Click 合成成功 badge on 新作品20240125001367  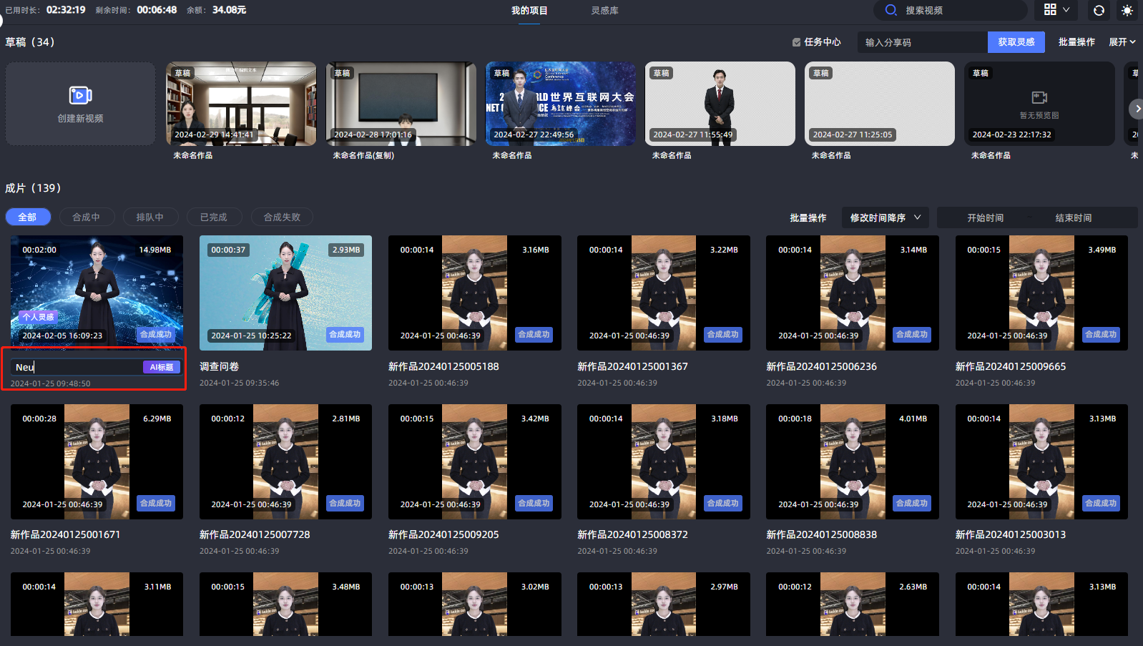723,334
